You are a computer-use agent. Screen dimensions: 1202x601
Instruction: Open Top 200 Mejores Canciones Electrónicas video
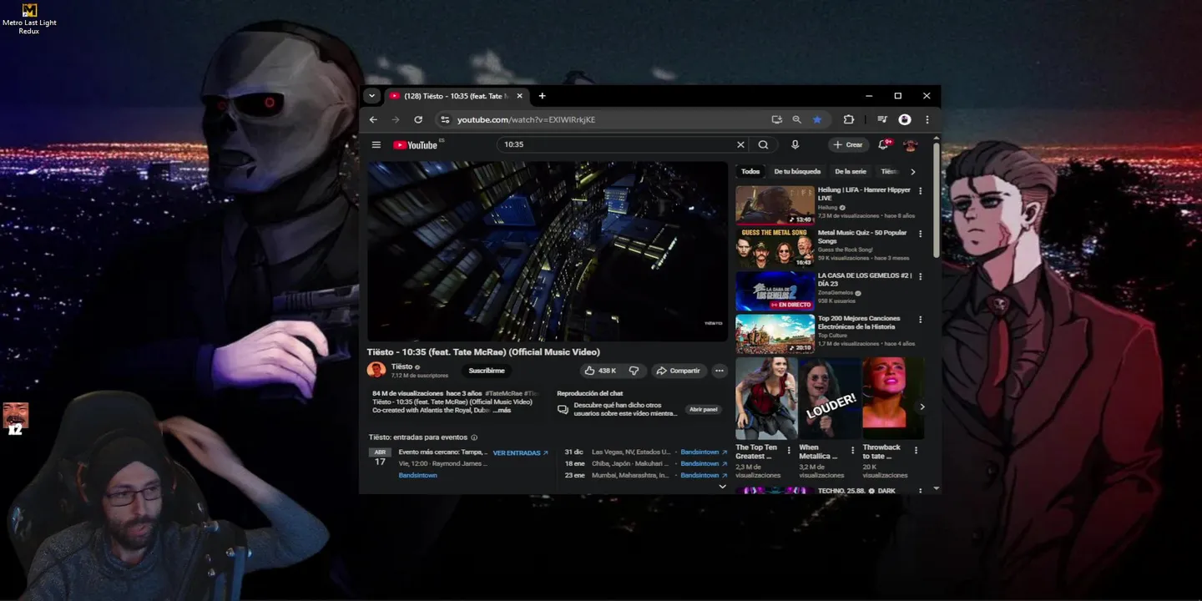(775, 334)
